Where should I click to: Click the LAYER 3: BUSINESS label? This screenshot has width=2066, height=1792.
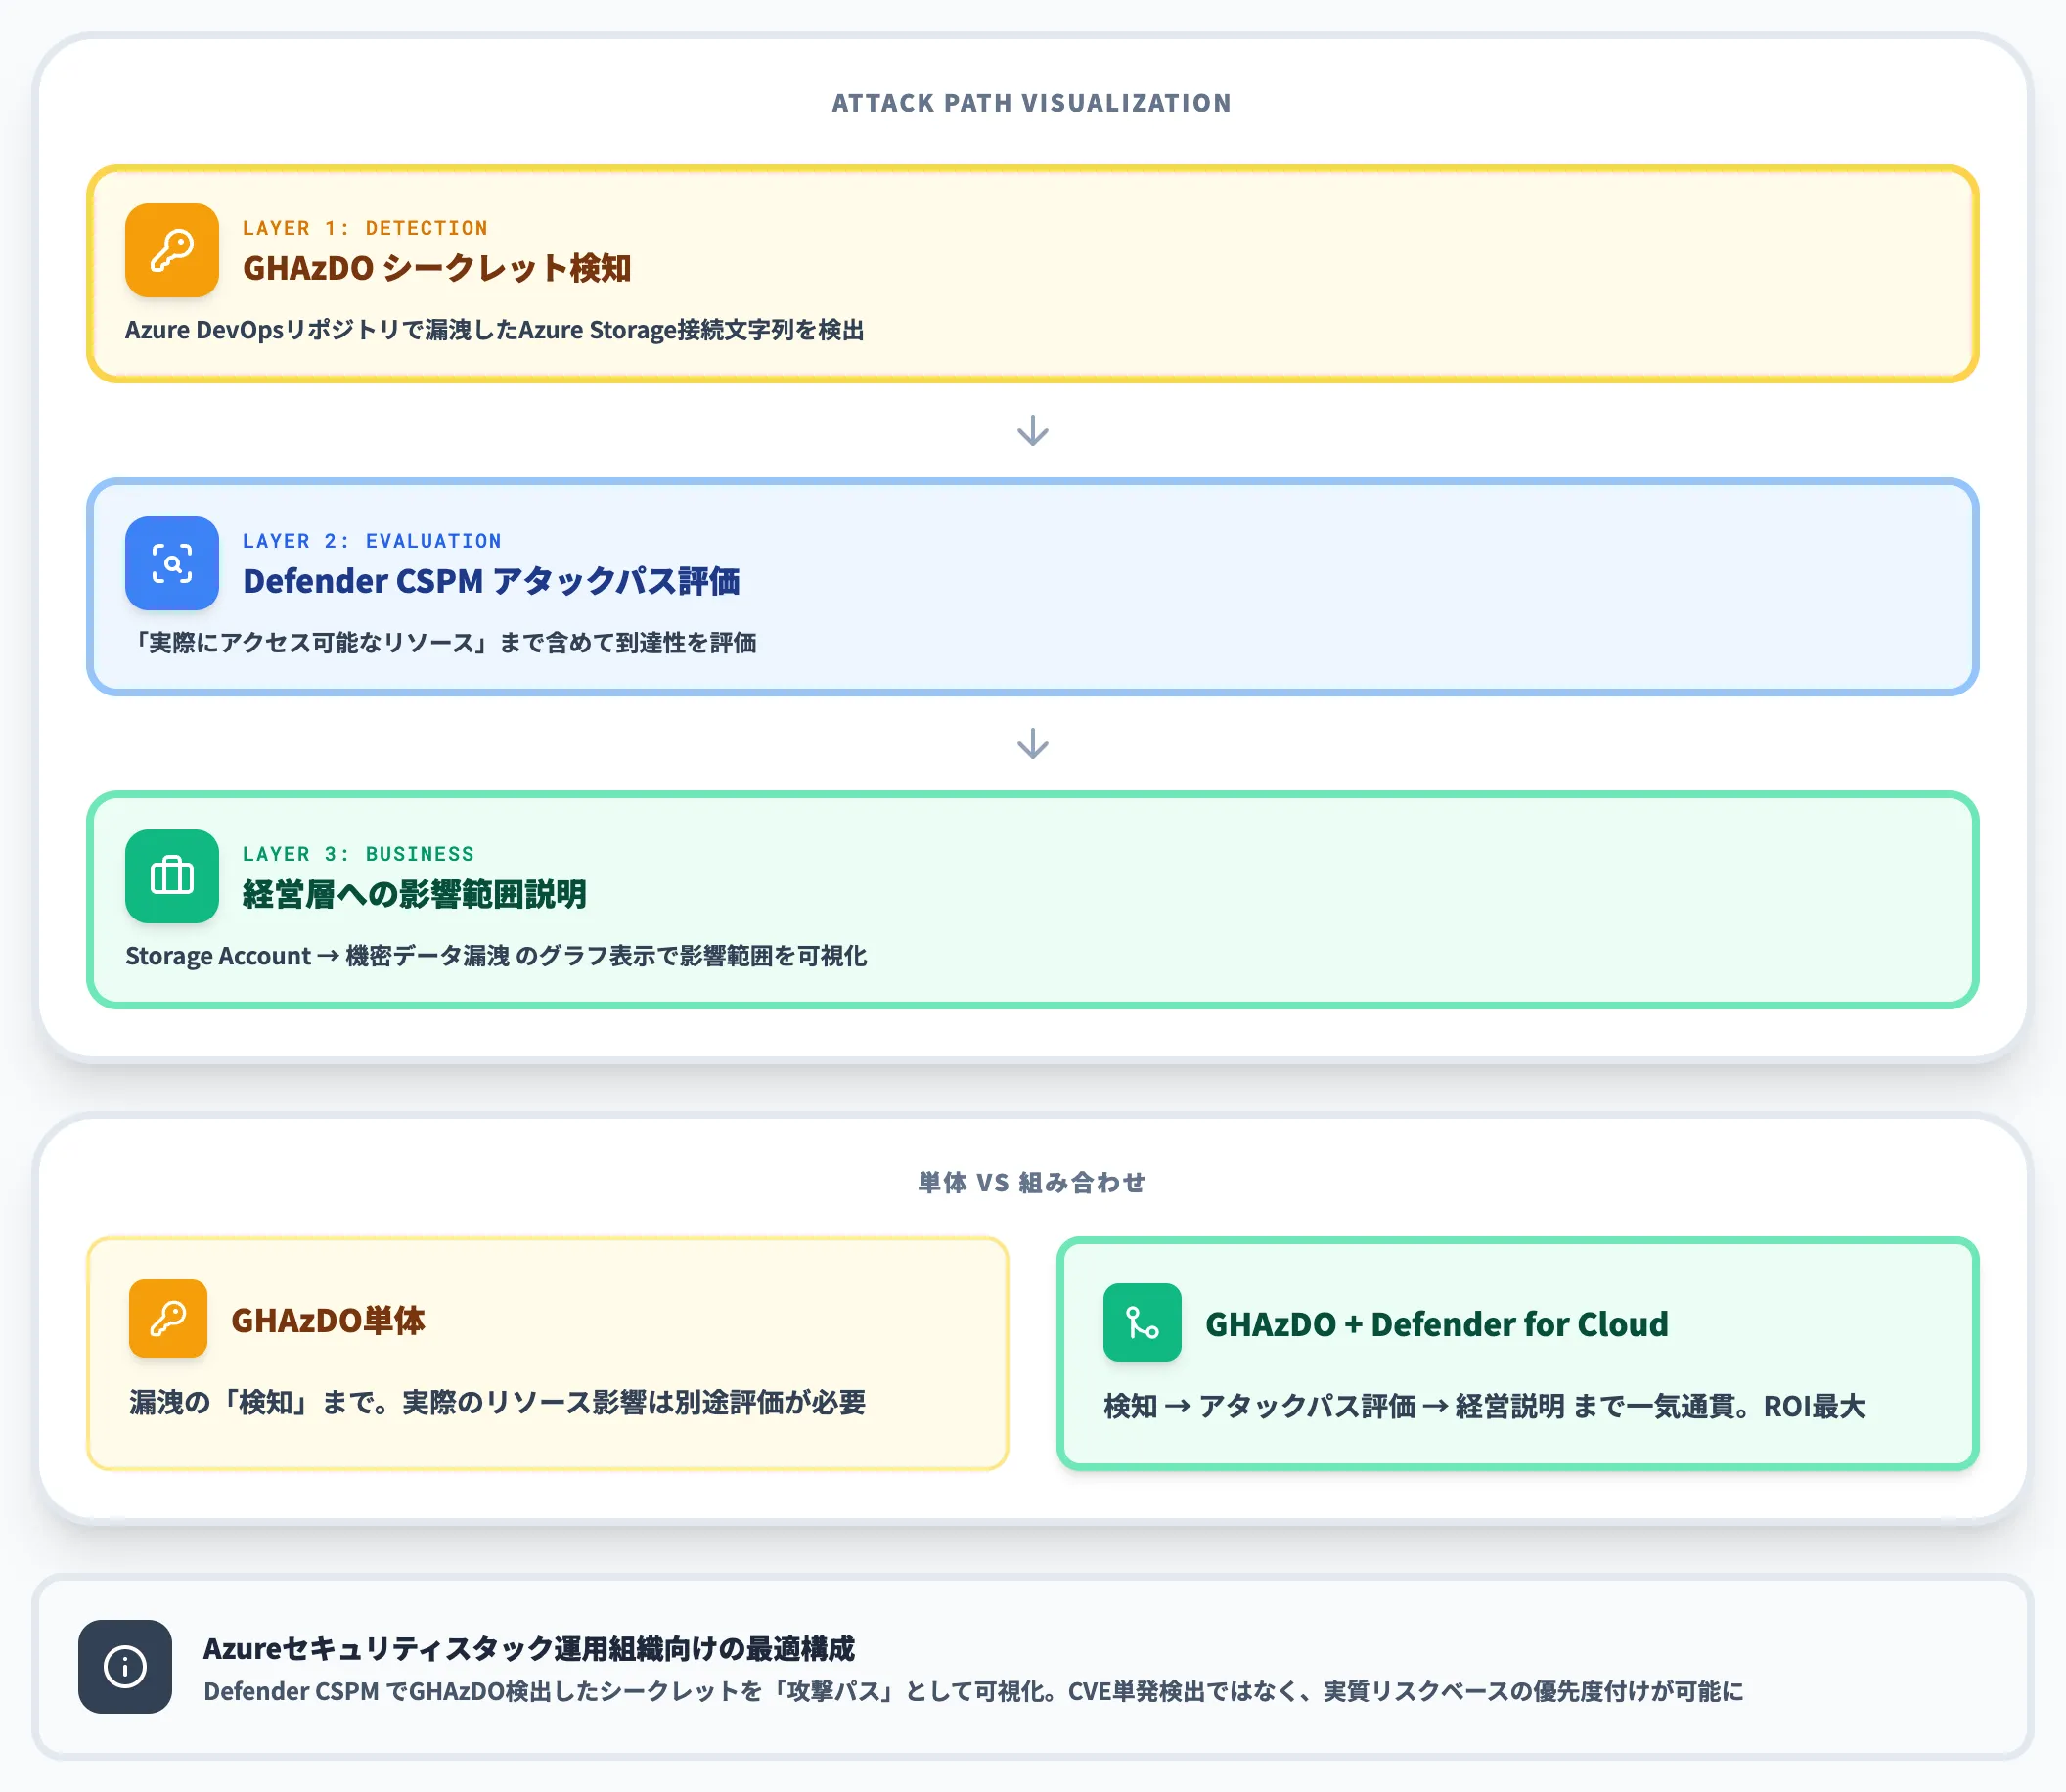pyautogui.click(x=358, y=854)
